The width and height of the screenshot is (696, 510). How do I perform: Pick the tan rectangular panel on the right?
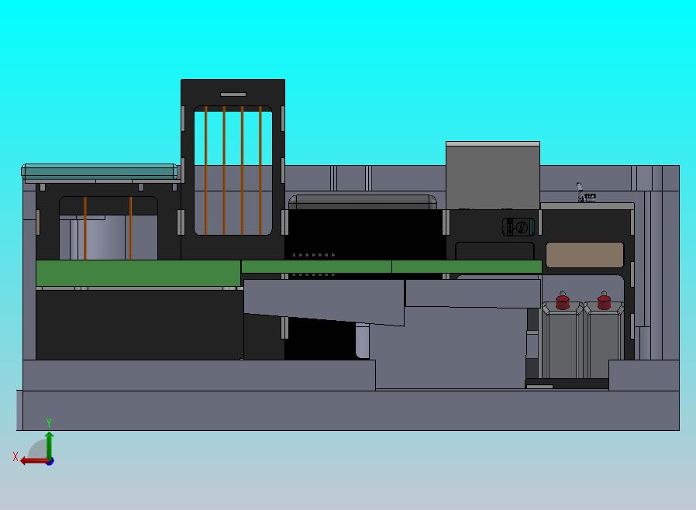[x=584, y=255]
